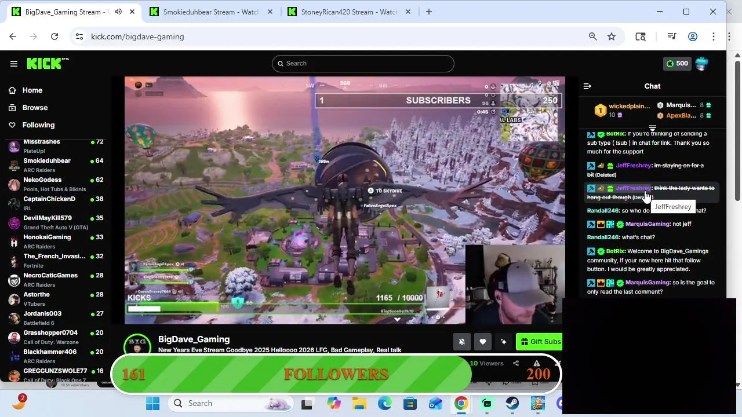
Task: Click BotRix in Welcome message
Action: (615, 251)
